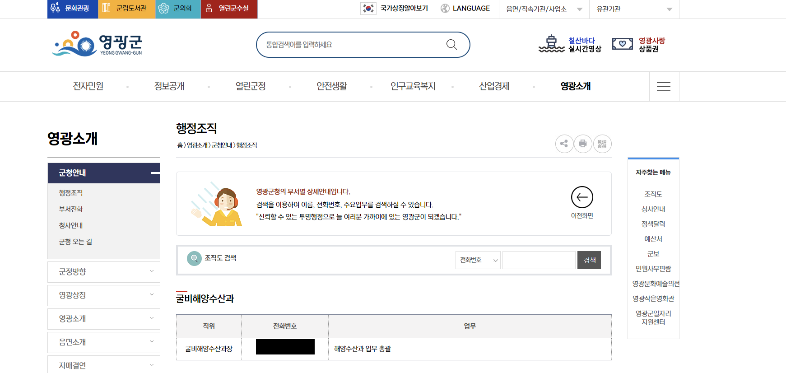Open 조직도 in frequent menu

(653, 194)
